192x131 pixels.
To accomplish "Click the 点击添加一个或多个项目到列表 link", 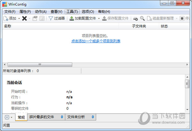I will 96,41.
